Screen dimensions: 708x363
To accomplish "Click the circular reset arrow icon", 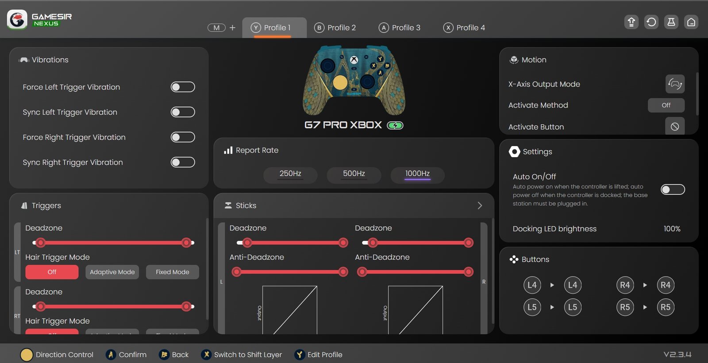I will [x=651, y=22].
